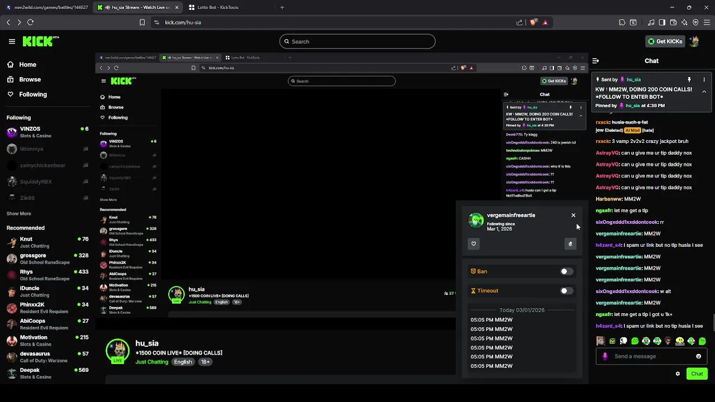Bookmark this page icon
715x402 pixels.
point(142,22)
